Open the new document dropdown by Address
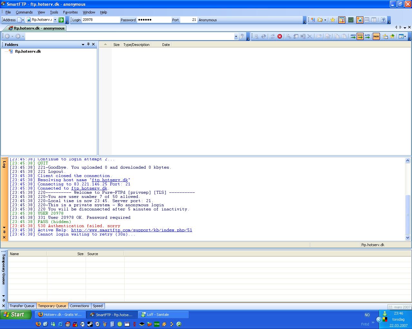The height and width of the screenshot is (329, 412). point(23,20)
